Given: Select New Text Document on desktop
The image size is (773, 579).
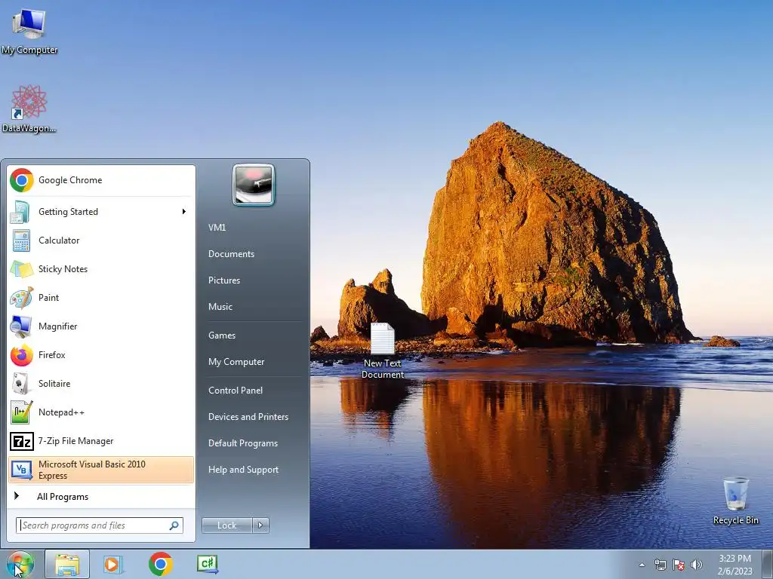Looking at the screenshot, I should pos(383,351).
